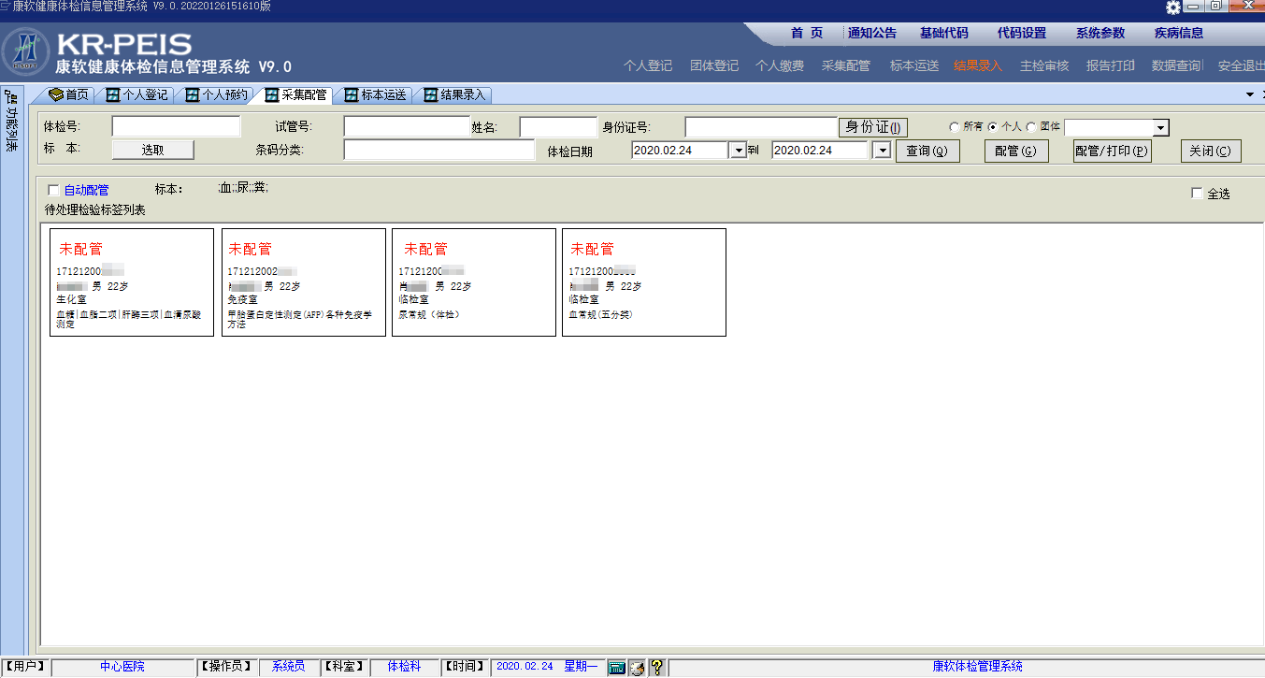Viewport: 1265px width, 678px height.
Task: Click the yellow question mark help icon
Action: (656, 667)
